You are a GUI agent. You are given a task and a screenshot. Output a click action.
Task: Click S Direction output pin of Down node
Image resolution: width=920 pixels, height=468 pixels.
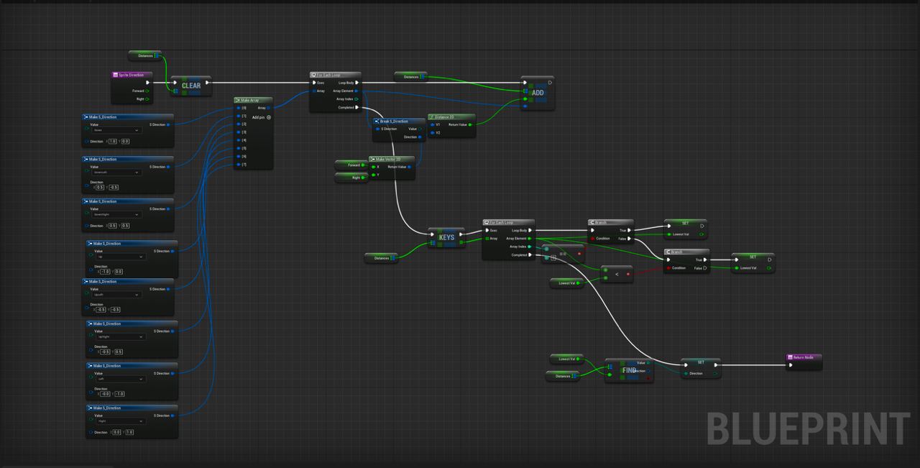tap(169, 124)
